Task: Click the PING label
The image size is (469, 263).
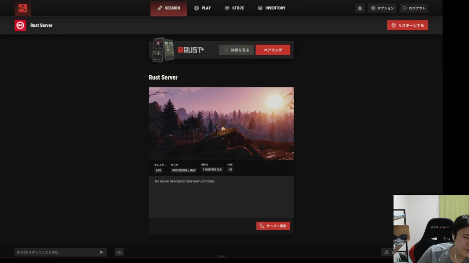Action: click(x=230, y=165)
